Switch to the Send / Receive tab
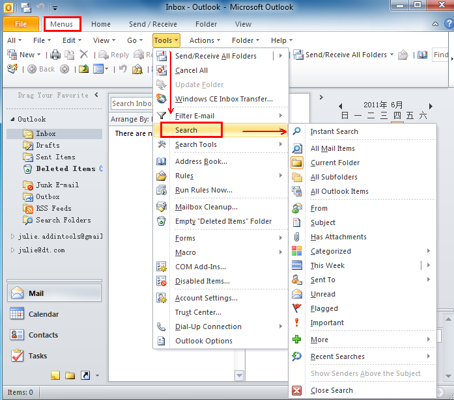Viewport: 454px width, 400px height. [153, 24]
